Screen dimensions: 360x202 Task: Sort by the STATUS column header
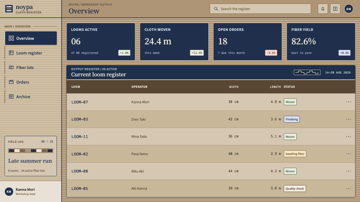coord(289,87)
